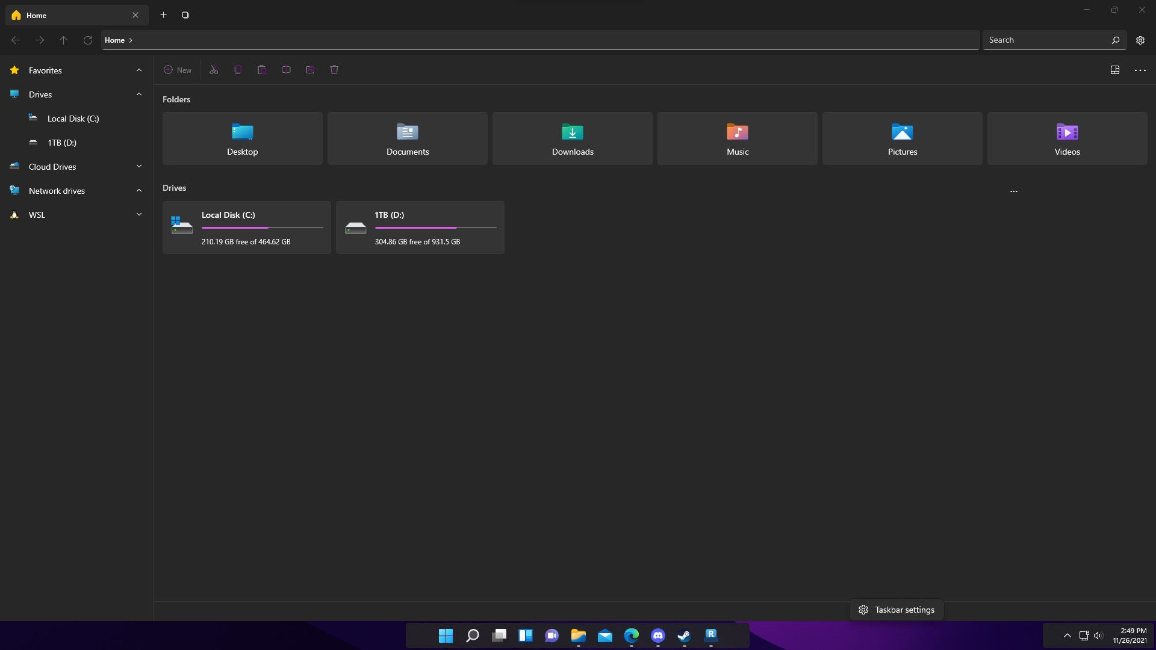The height and width of the screenshot is (650, 1156).
Task: Click the Home breadcrumb in path bar
Action: pyautogui.click(x=114, y=40)
